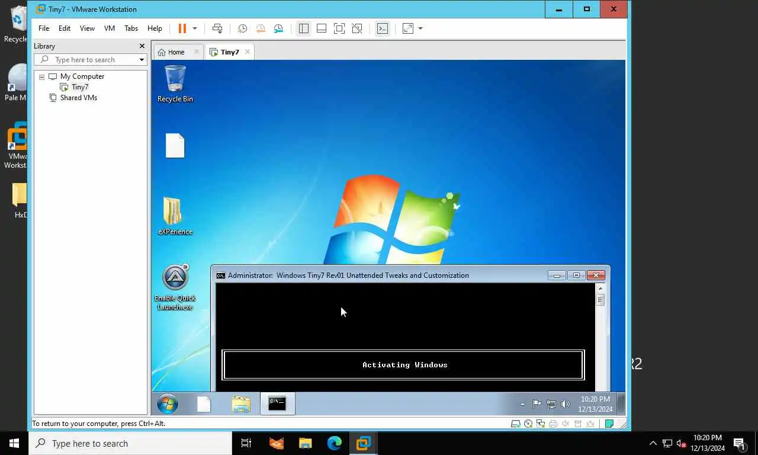Close the Home tab
Image resolution: width=758 pixels, height=455 pixels.
(197, 52)
